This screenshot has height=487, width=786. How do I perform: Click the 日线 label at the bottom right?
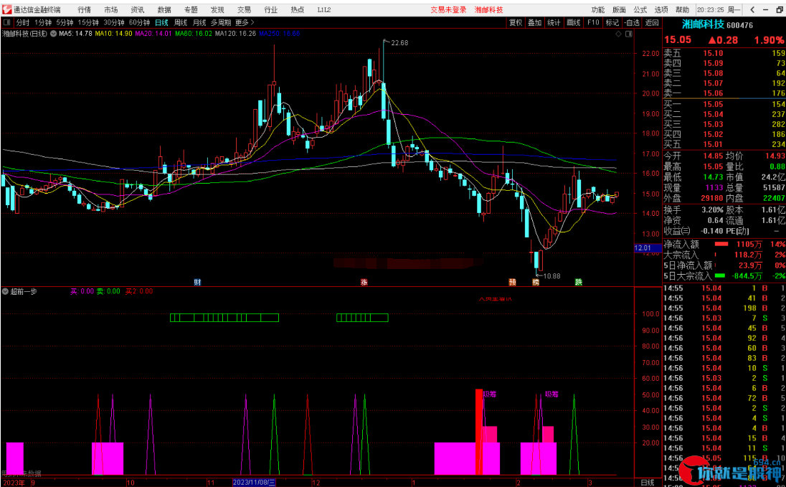click(648, 483)
